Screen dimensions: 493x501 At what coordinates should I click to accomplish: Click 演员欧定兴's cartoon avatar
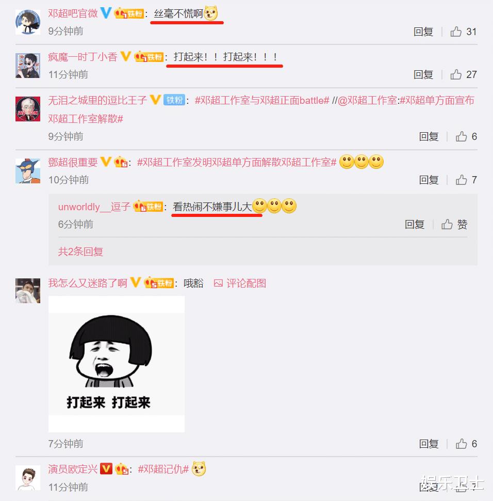(28, 478)
